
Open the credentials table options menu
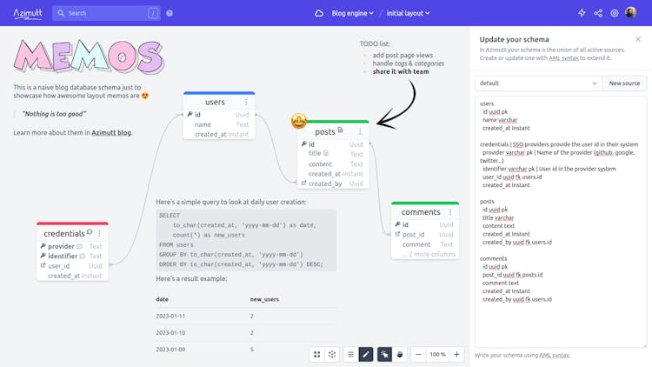click(99, 233)
